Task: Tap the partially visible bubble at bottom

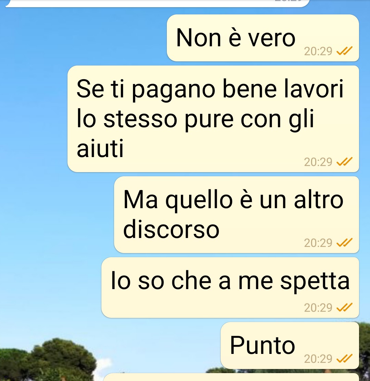Action: [x=231, y=377]
